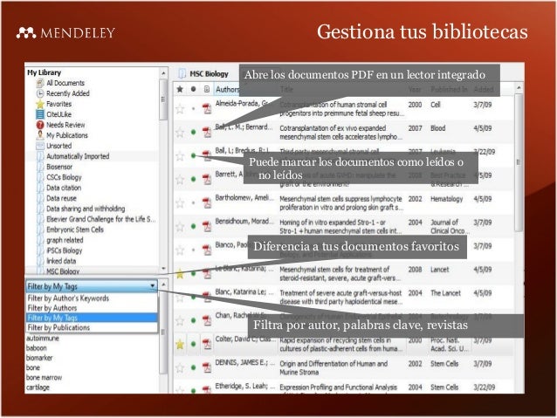The width and height of the screenshot is (557, 418).
Task: Choose the highlighted Filter by My Tags option
Action: [x=92, y=318]
